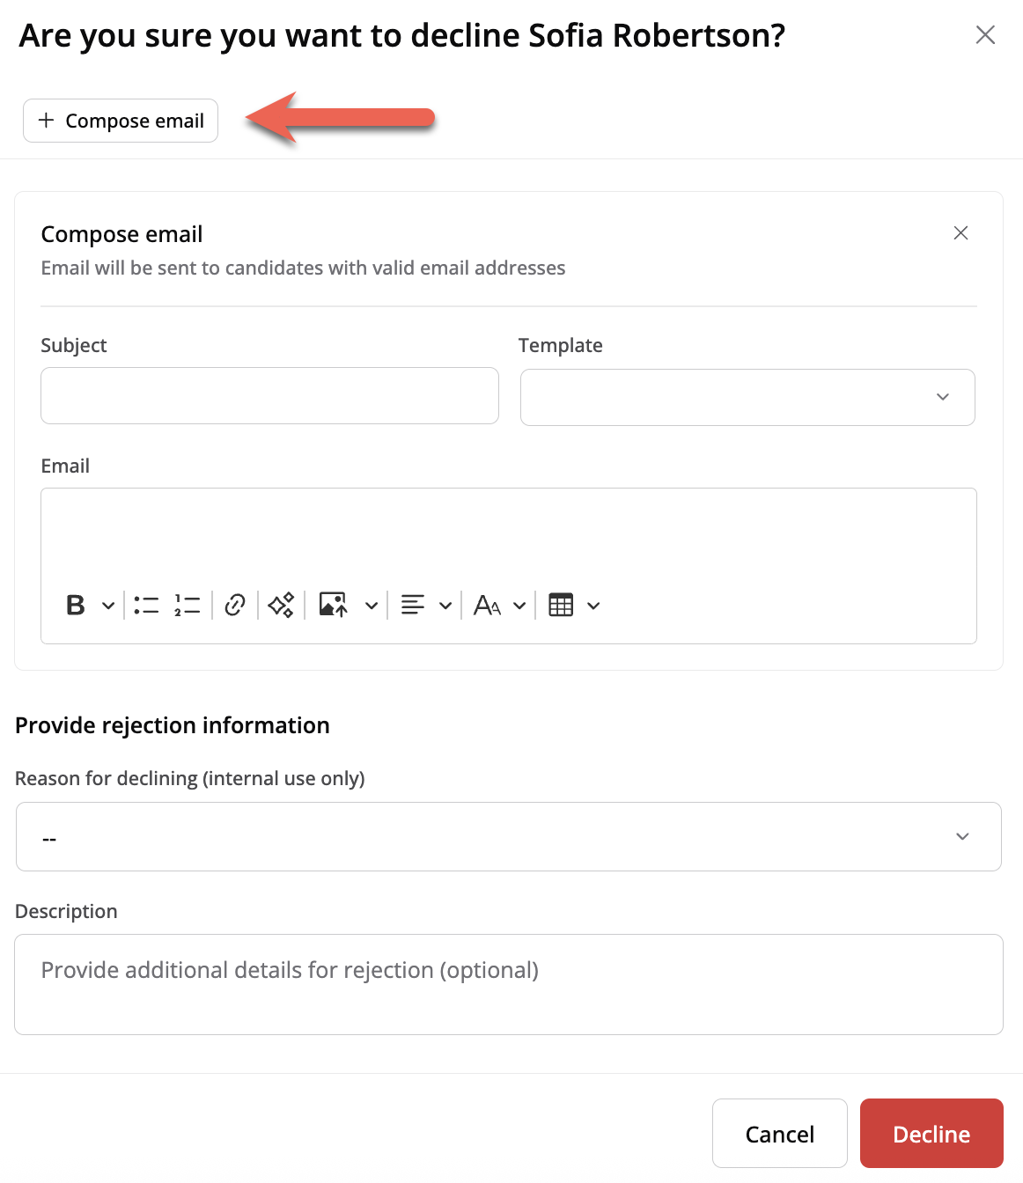Click the font size icon

coord(487,606)
